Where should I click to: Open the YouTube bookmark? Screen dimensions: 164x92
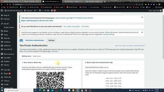(136, 7)
